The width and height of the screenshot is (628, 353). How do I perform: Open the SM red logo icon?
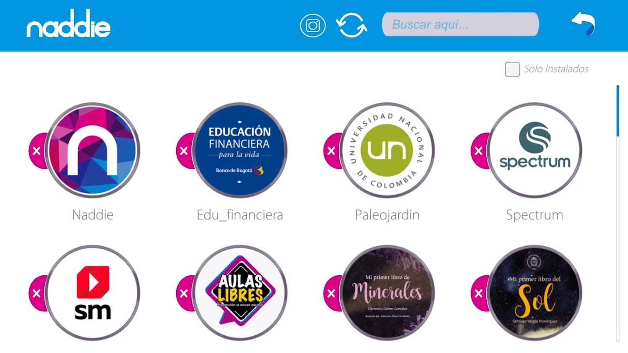(93, 293)
